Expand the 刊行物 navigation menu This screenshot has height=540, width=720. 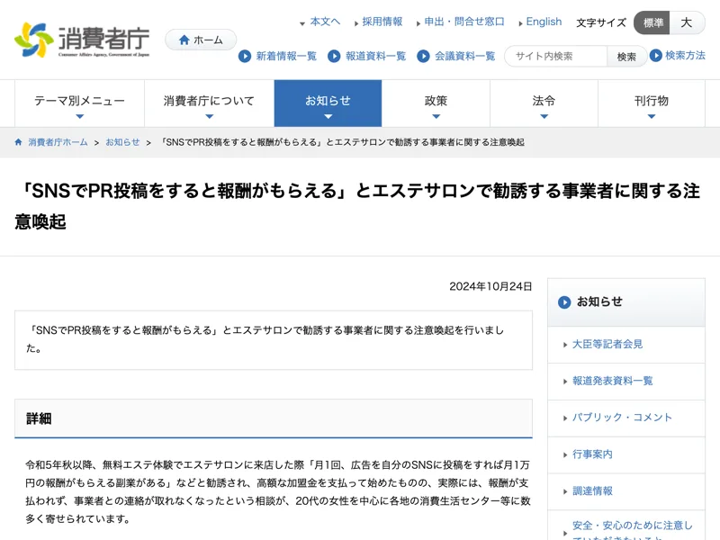tap(651, 103)
